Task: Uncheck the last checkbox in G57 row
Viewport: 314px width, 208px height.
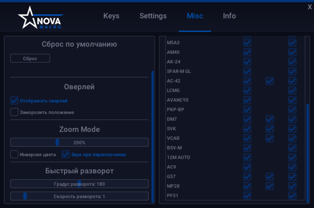Action: point(292,176)
